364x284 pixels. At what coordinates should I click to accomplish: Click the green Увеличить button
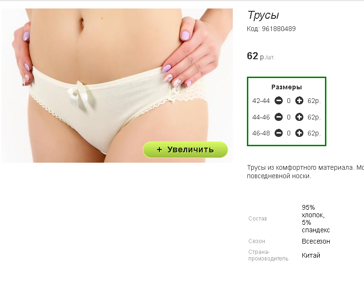pos(185,150)
